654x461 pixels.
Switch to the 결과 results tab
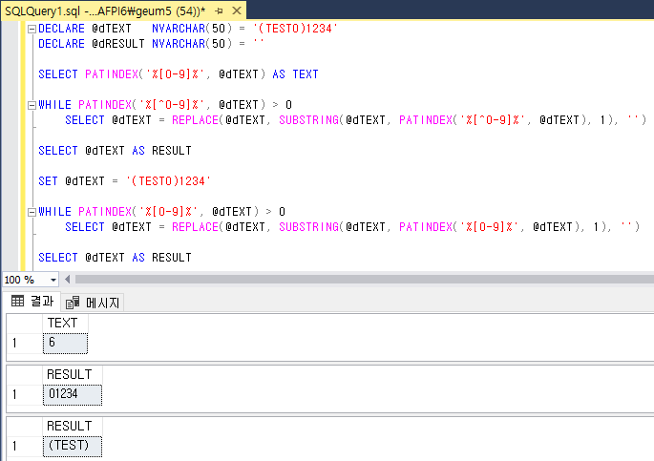tap(32, 302)
